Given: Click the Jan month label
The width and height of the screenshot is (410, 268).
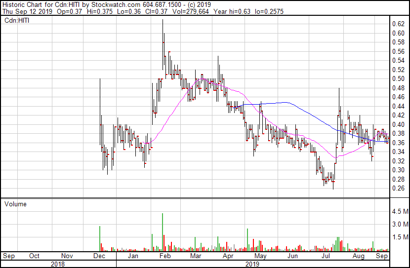Looking at the screenshot, I should coord(133,256).
